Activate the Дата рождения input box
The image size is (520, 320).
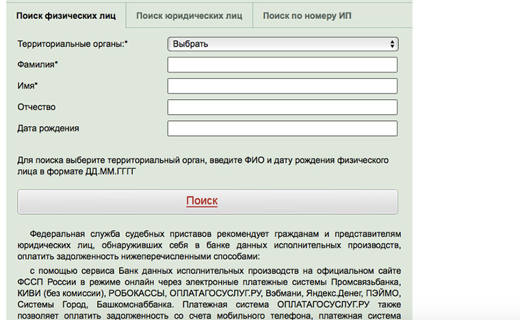click(282, 129)
